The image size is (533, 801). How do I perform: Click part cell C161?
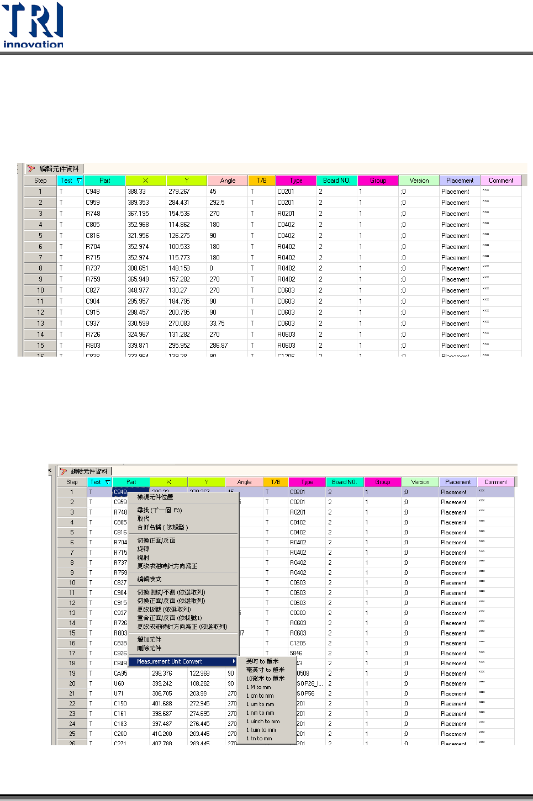(x=131, y=714)
